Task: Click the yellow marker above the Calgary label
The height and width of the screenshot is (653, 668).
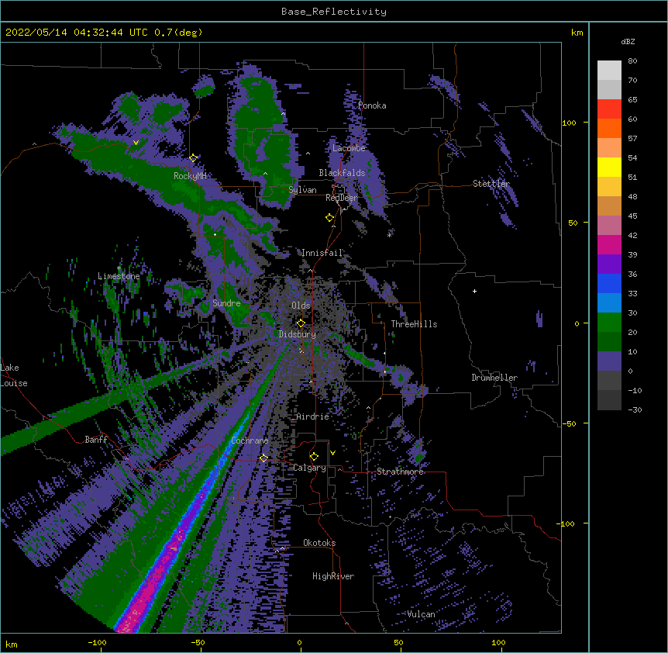Action: [x=314, y=457]
